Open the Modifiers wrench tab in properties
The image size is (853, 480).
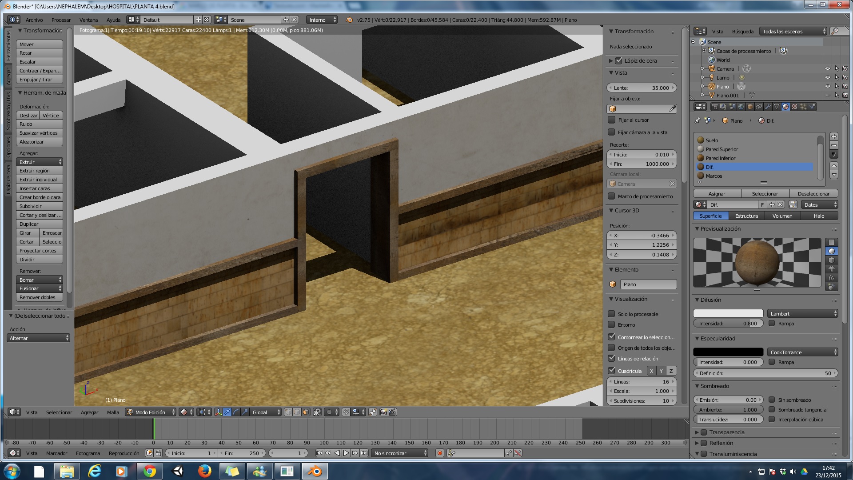[768, 107]
